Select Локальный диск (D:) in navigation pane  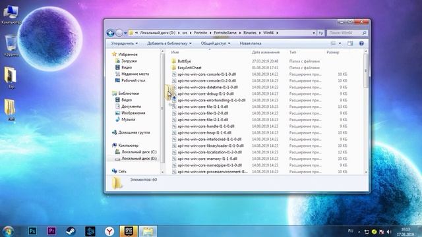(x=139, y=159)
